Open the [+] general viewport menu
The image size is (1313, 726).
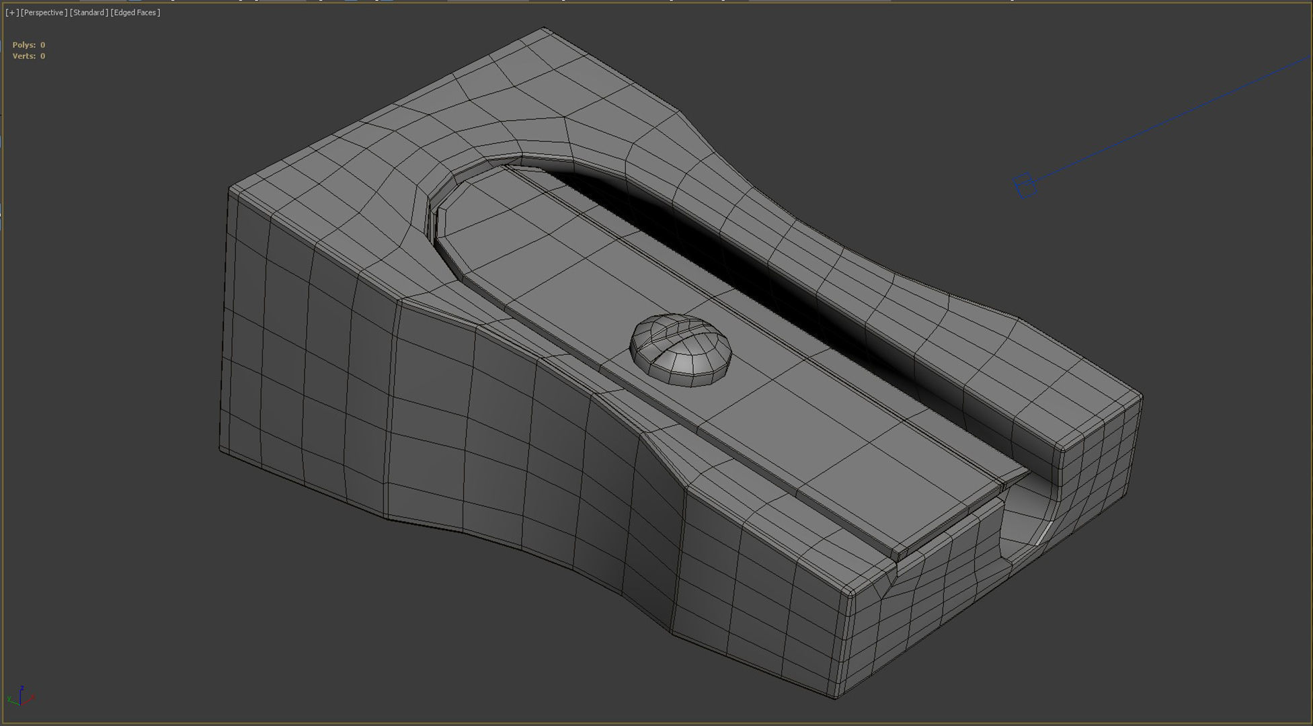point(12,13)
